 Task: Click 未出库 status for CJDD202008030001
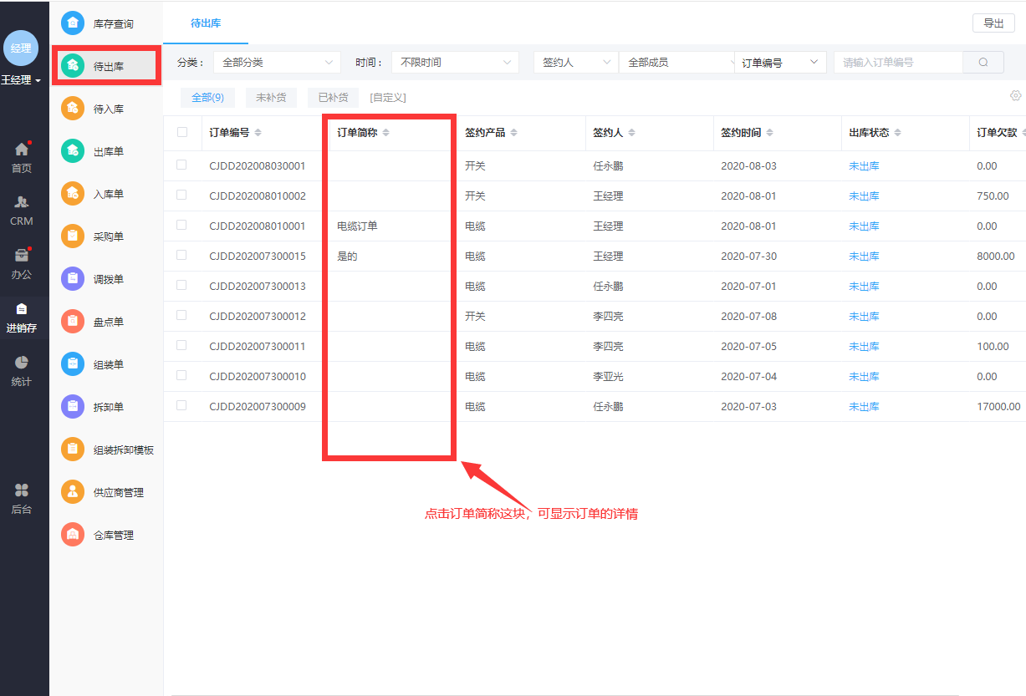864,165
